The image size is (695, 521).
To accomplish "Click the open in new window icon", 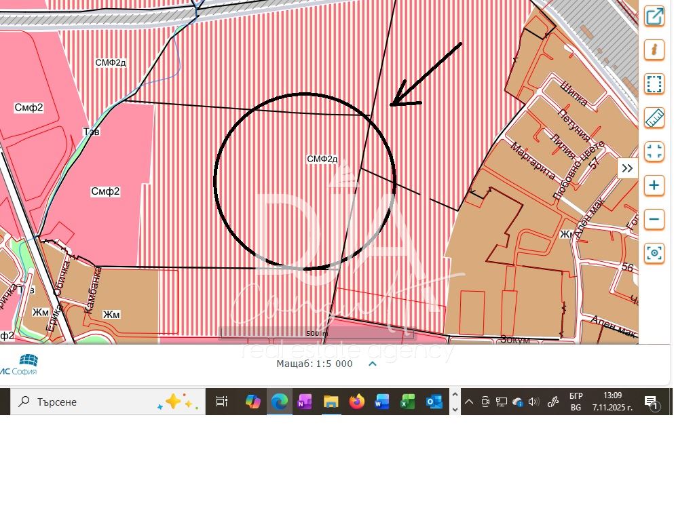I will pos(654,16).
